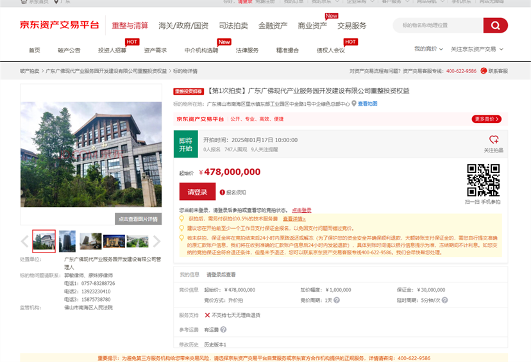Open 中介机构选聘 menu item

coord(201,50)
